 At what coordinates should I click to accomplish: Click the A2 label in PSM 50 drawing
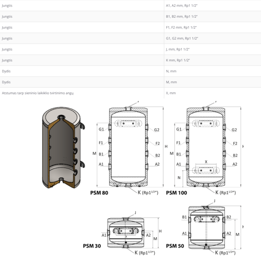(229, 234)
